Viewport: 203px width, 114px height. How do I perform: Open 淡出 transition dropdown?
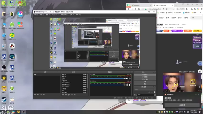[145, 89]
